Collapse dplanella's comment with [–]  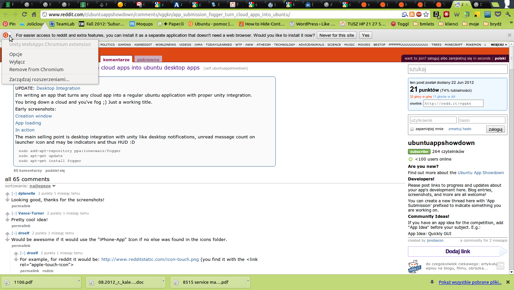14,193
